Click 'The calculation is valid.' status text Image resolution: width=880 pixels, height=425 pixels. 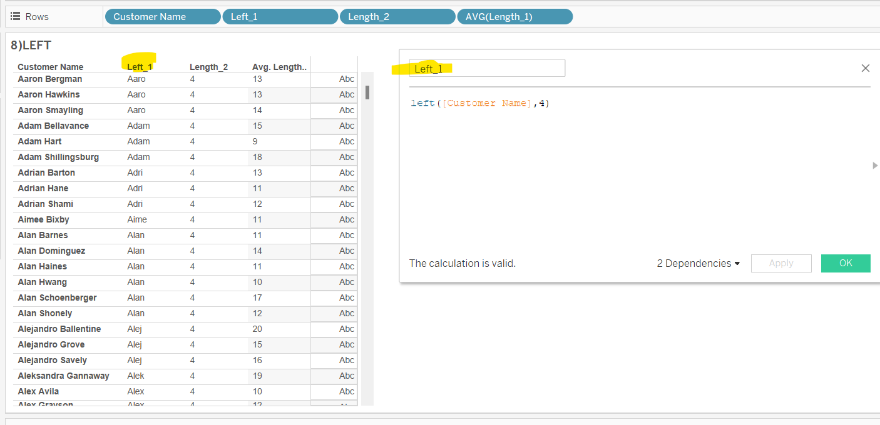click(462, 263)
